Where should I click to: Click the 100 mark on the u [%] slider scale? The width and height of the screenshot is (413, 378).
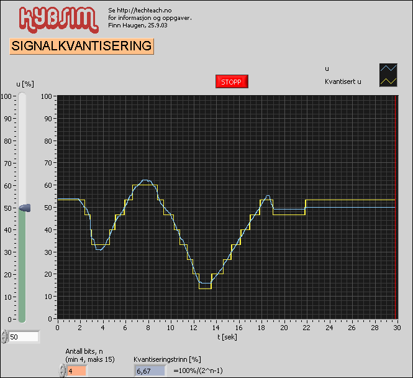coord(7,96)
